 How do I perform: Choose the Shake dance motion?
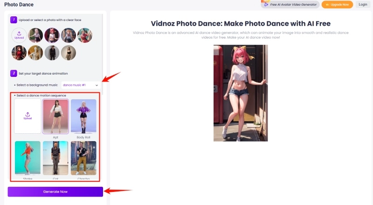(x=28, y=158)
